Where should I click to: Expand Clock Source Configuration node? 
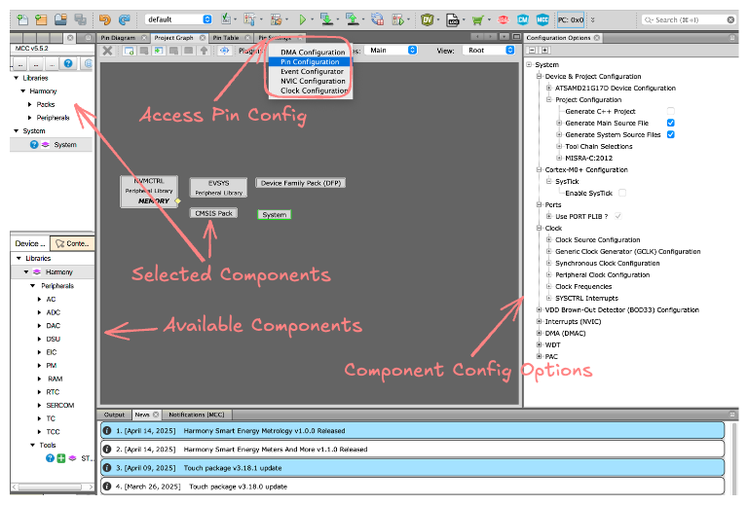548,239
